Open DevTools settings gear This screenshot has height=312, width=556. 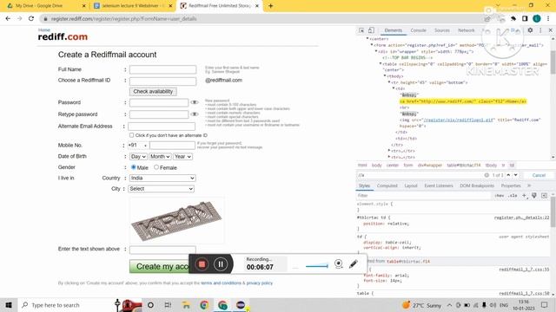pos(530,30)
